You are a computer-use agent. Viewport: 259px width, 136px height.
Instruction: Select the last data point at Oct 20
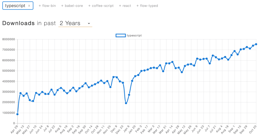[x=256, y=44]
